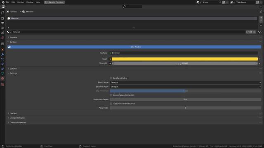
Task: Switch to the Output properties tab
Action: 2,23
